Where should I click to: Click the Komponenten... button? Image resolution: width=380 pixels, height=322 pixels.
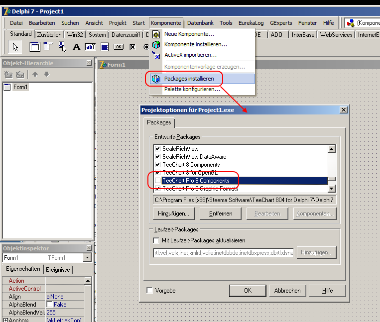[x=315, y=214]
